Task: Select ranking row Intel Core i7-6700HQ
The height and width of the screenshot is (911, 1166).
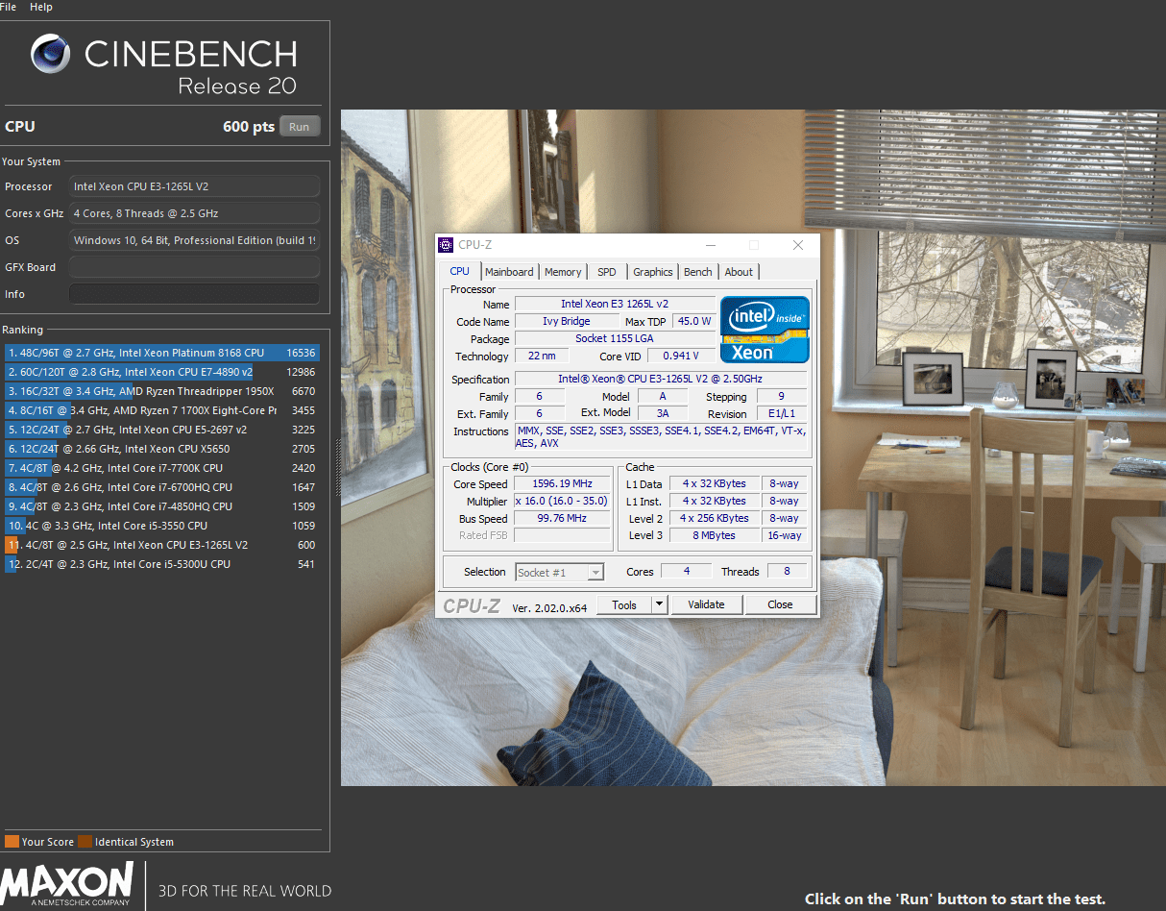Action: (161, 487)
